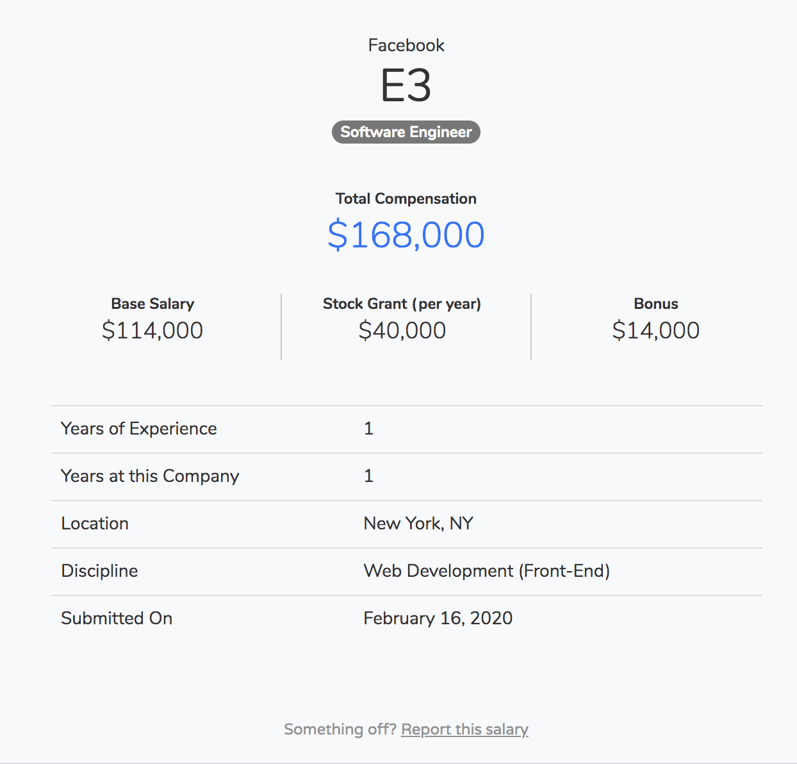Click the Facebook company name
This screenshot has height=764, width=797.
coord(406,45)
